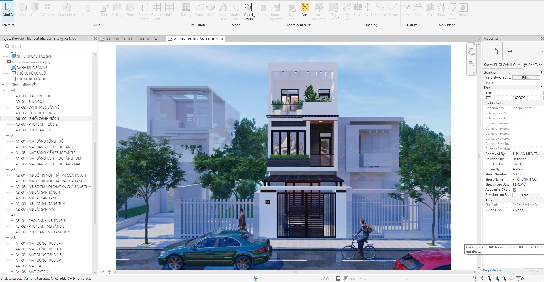
Task: Activate the Floor tool
Action: (x=130, y=10)
